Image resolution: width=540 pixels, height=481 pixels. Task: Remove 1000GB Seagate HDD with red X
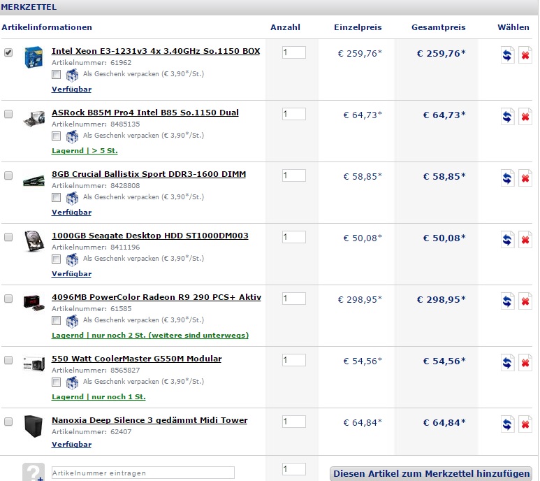(525, 240)
